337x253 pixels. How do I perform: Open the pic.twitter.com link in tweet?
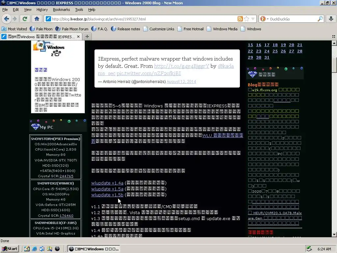149,73
